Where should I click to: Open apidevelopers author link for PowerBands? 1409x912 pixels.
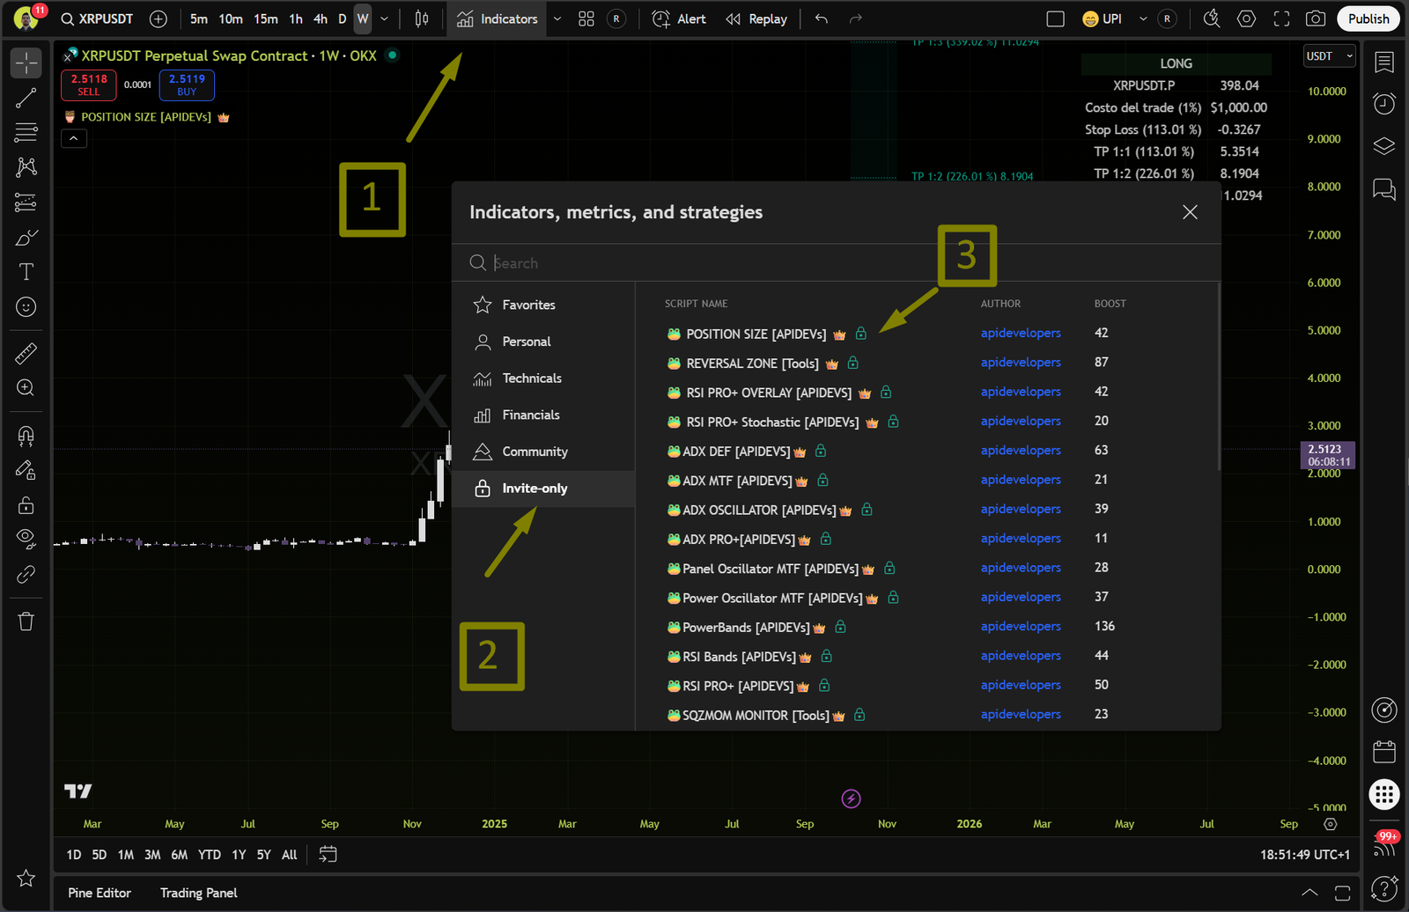tap(1021, 627)
